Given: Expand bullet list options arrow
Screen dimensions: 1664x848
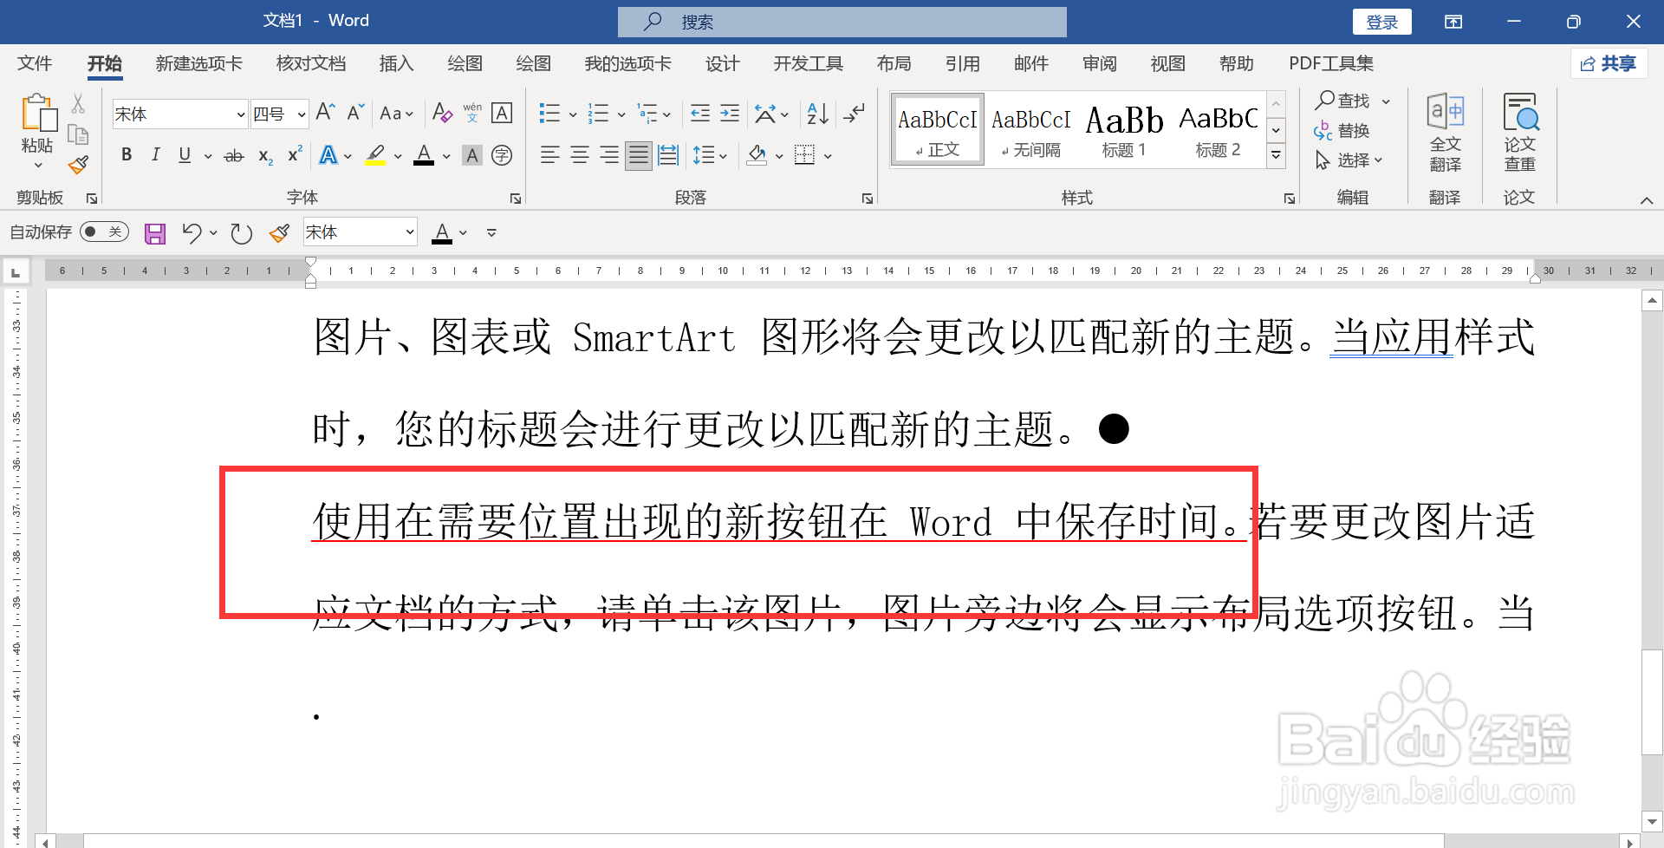Looking at the screenshot, I should click(x=573, y=114).
